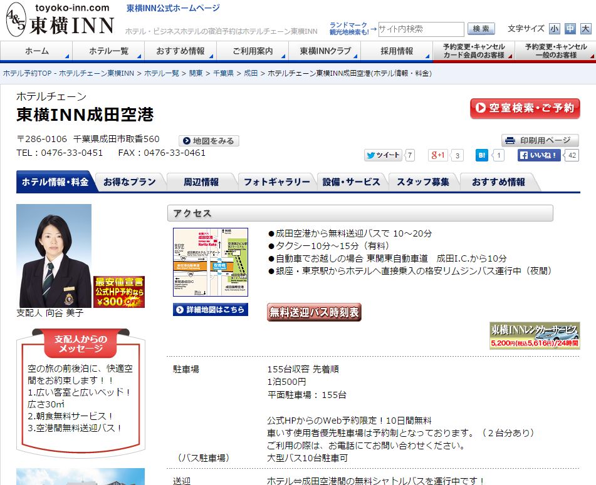
Task: Select the おすすめ情報 hotel tab
Action: pos(498,182)
